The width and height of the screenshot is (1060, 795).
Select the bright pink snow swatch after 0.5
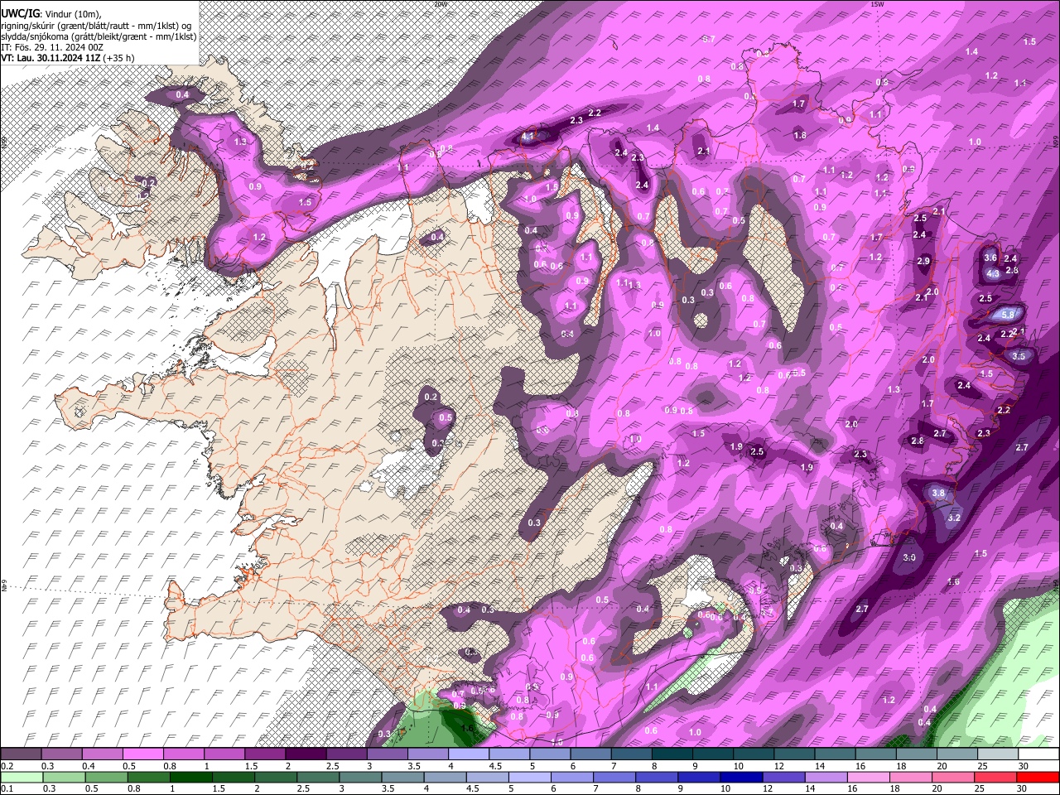click(x=143, y=754)
